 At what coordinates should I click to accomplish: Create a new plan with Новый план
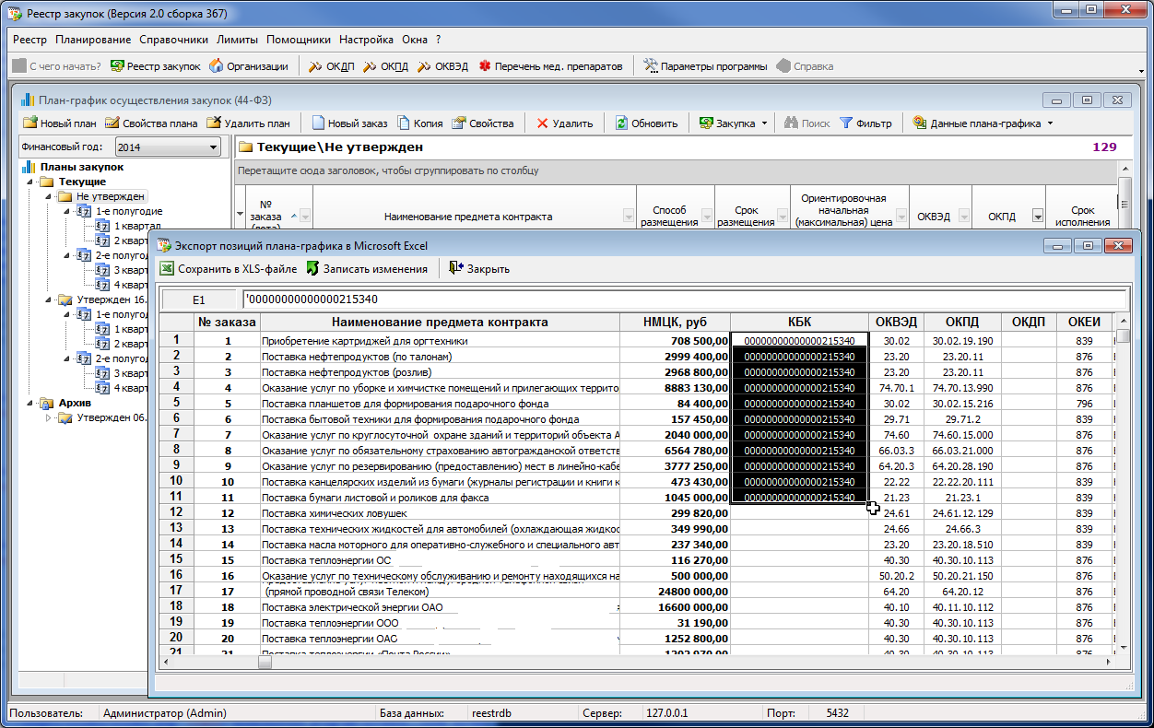pos(60,123)
